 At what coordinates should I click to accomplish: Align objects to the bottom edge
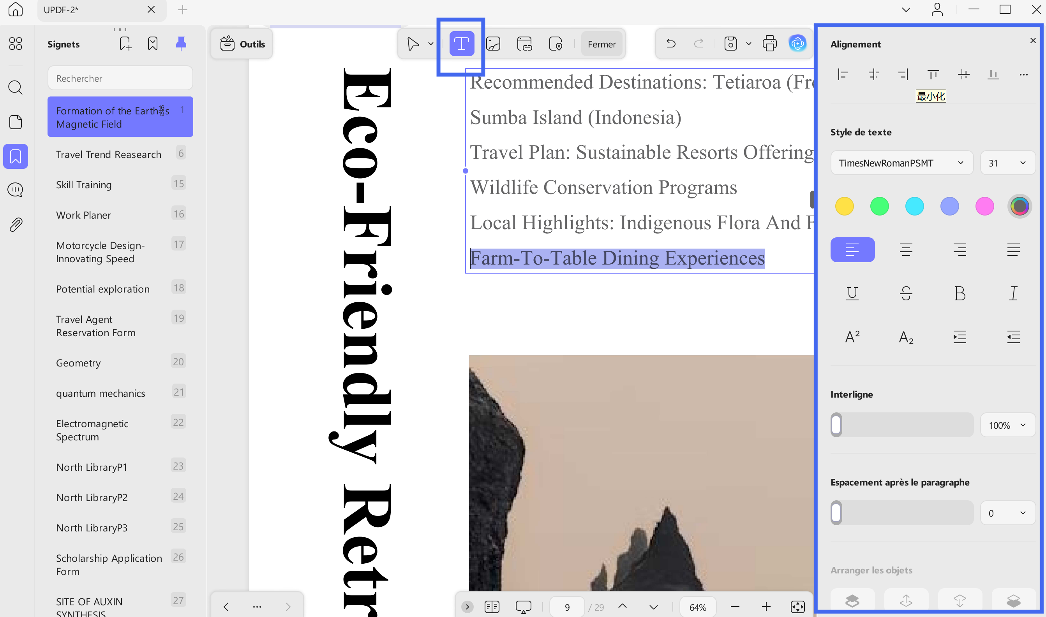coord(993,75)
